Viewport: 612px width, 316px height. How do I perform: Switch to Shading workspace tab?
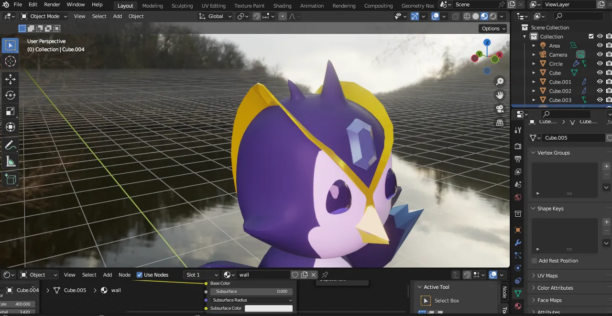282,6
